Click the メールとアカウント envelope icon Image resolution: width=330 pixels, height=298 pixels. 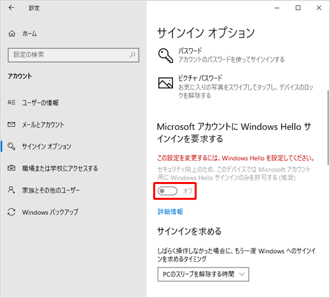pos(11,125)
